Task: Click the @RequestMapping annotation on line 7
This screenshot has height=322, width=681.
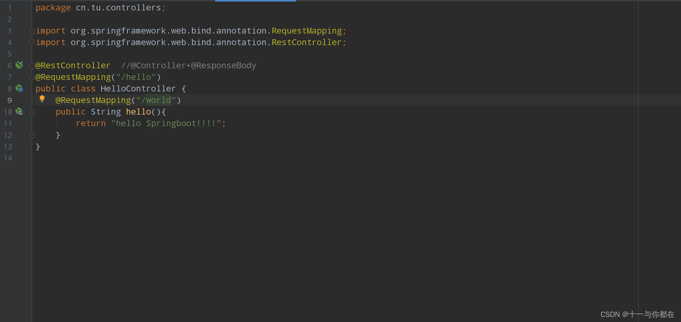Action: coord(73,77)
